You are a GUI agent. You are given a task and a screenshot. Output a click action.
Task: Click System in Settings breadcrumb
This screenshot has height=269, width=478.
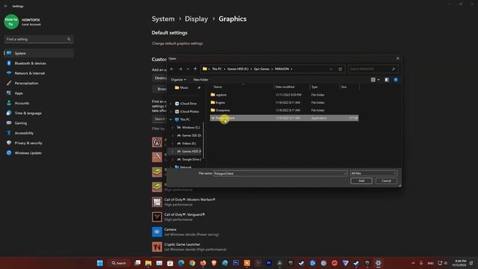pos(163,19)
